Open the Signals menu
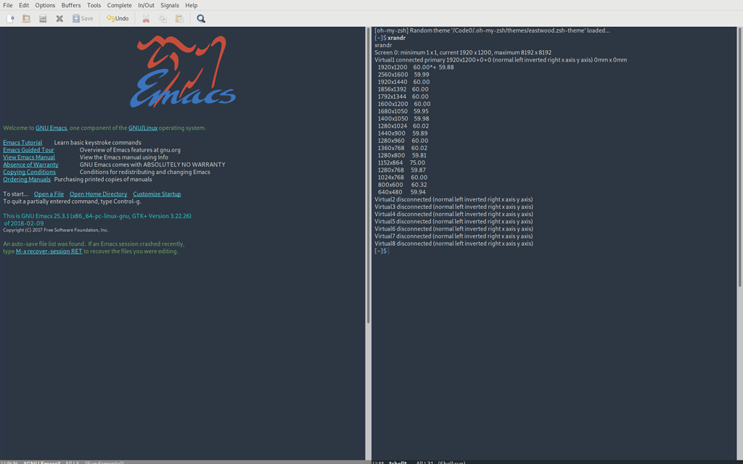The width and height of the screenshot is (743, 464). [169, 5]
